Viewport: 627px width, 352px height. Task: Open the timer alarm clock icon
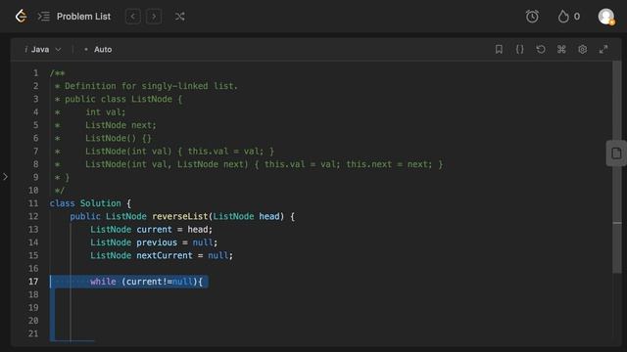click(532, 17)
